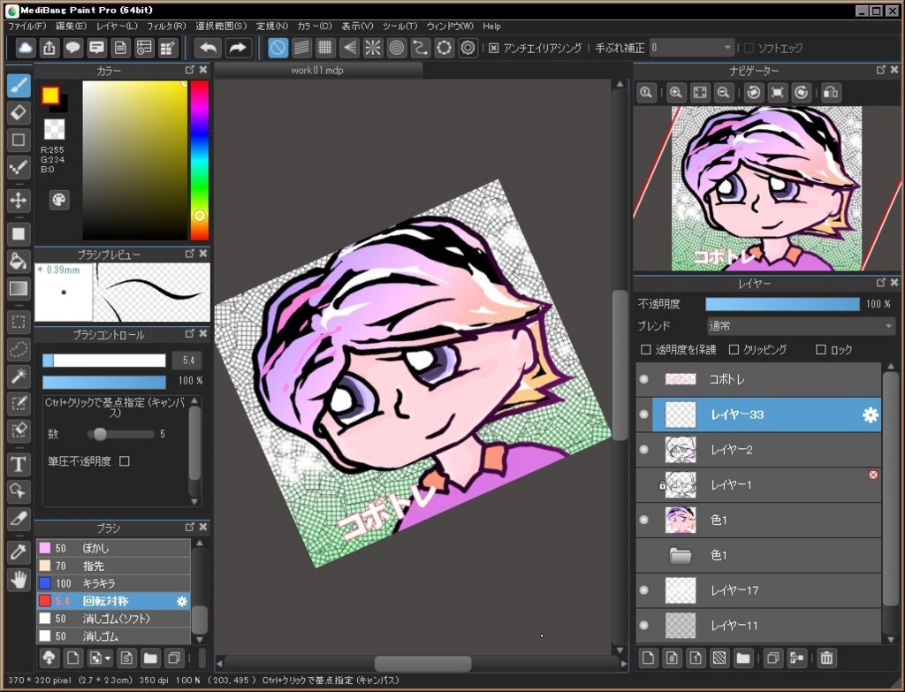Adjust layer 不透明度 slider

(x=782, y=304)
